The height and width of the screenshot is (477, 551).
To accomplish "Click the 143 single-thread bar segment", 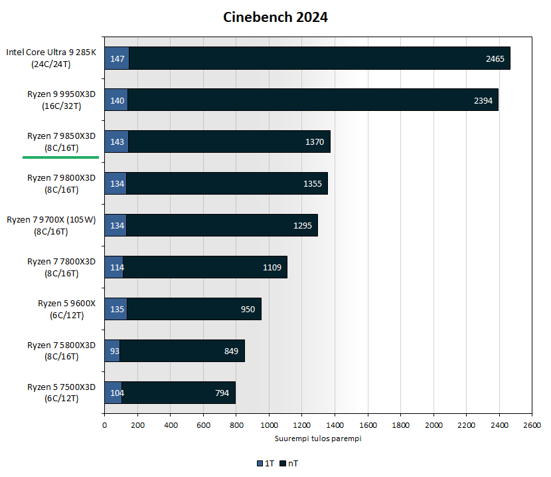I will coord(116,142).
